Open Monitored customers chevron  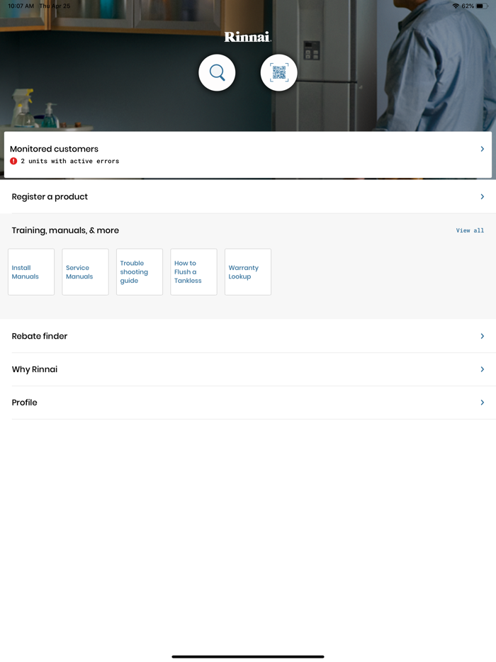coord(482,149)
